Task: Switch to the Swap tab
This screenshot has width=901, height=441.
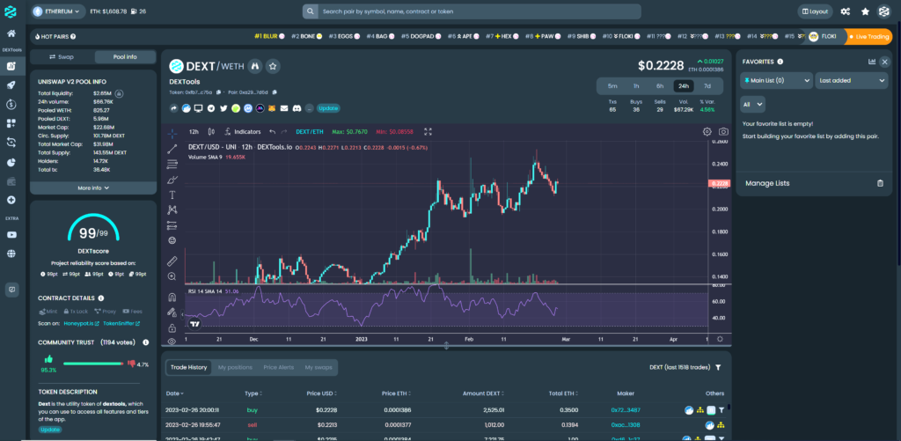Action: point(62,57)
